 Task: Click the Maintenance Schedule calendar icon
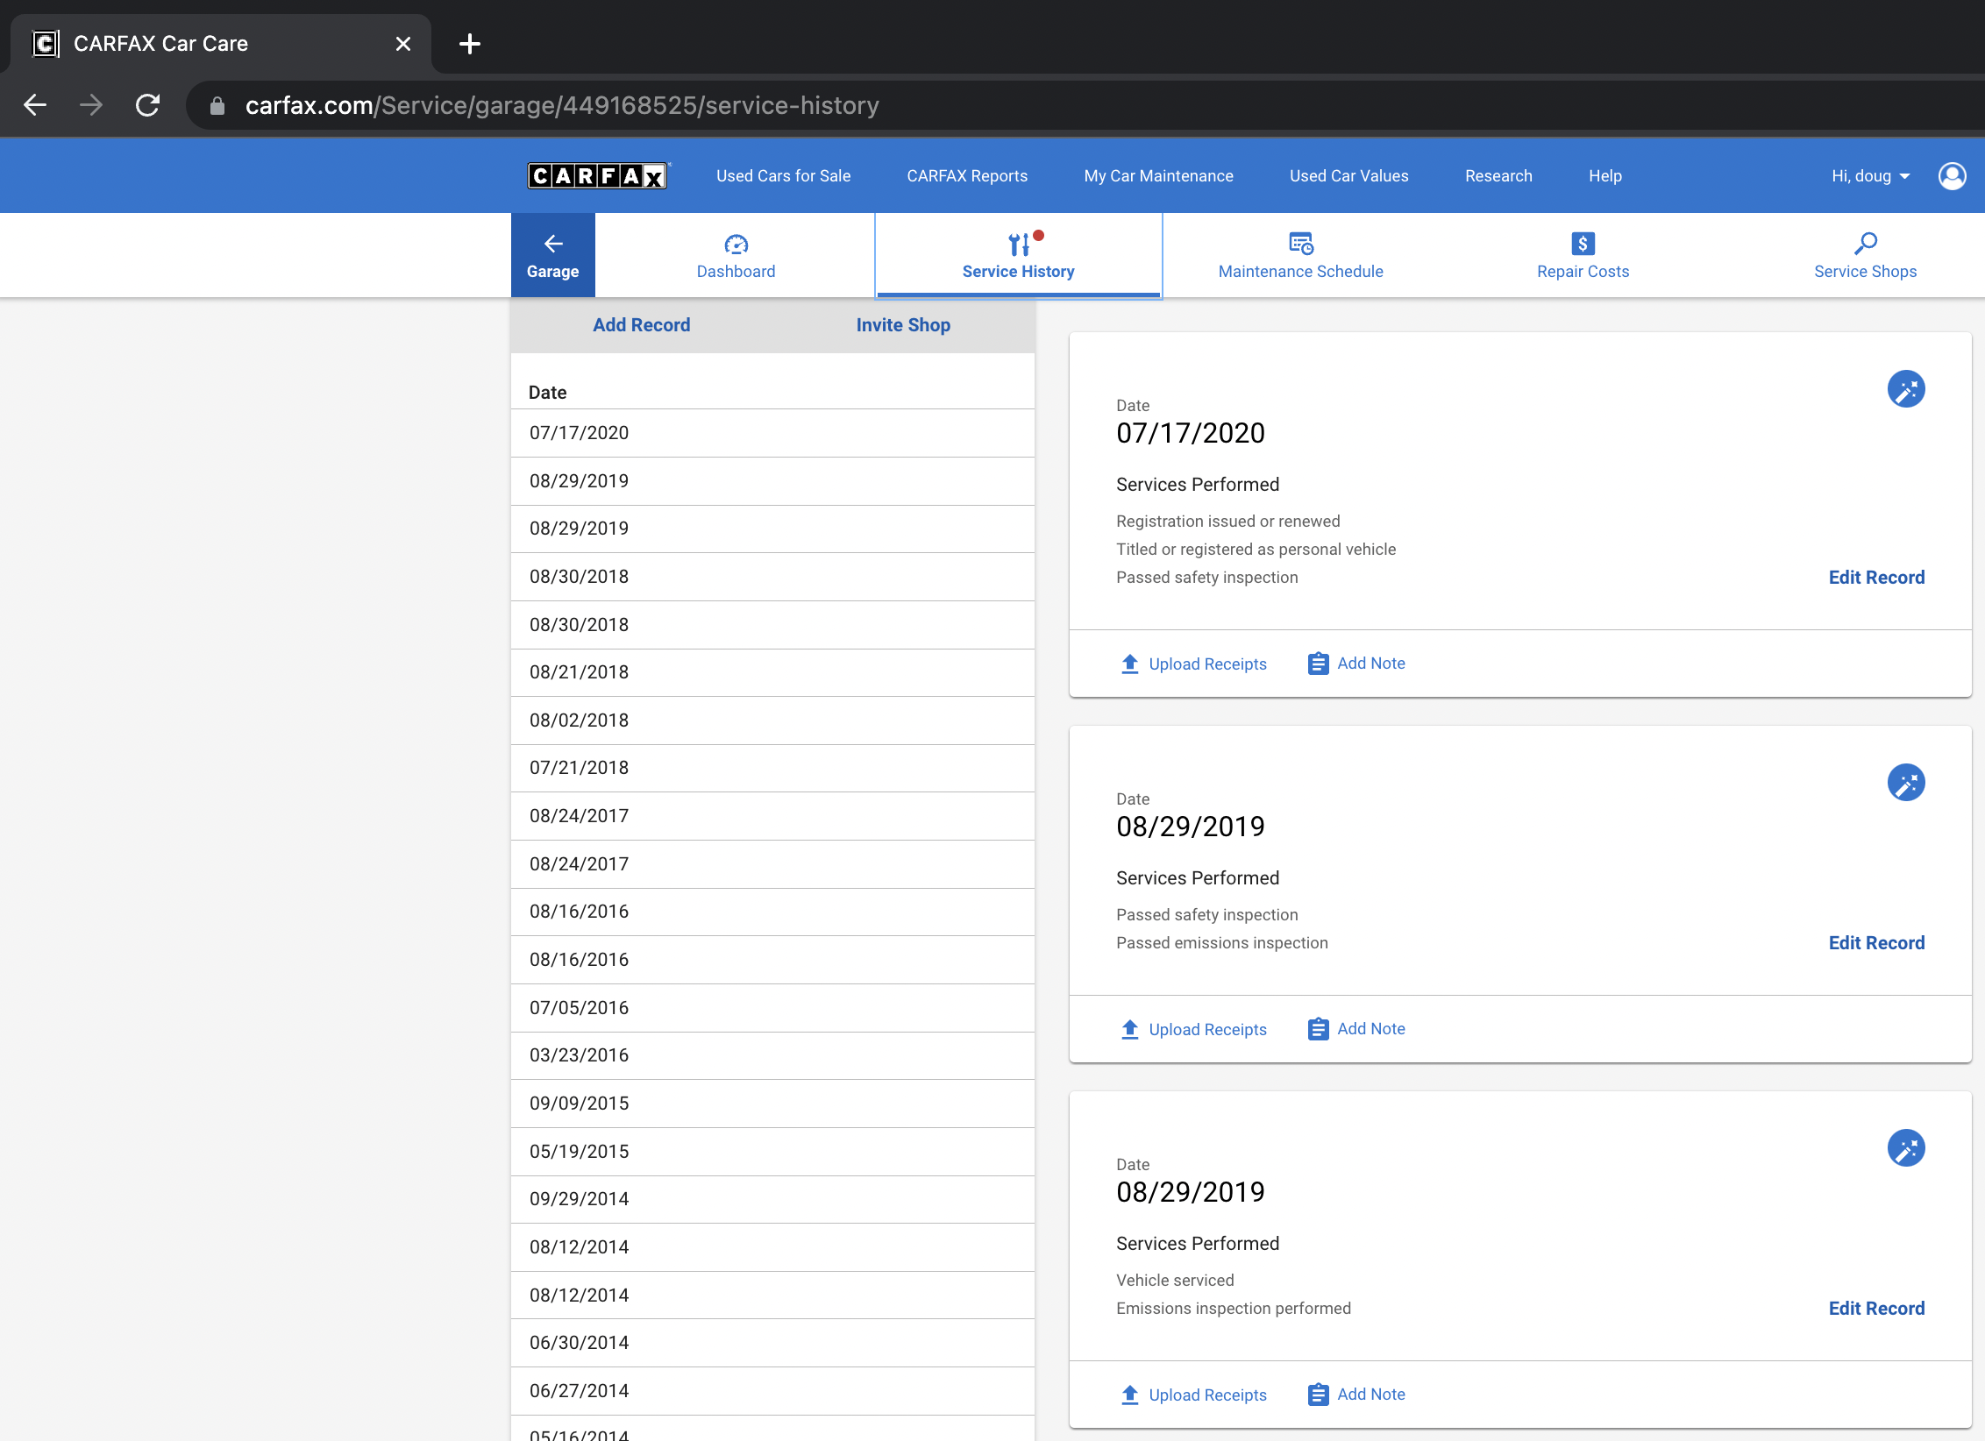coord(1301,243)
